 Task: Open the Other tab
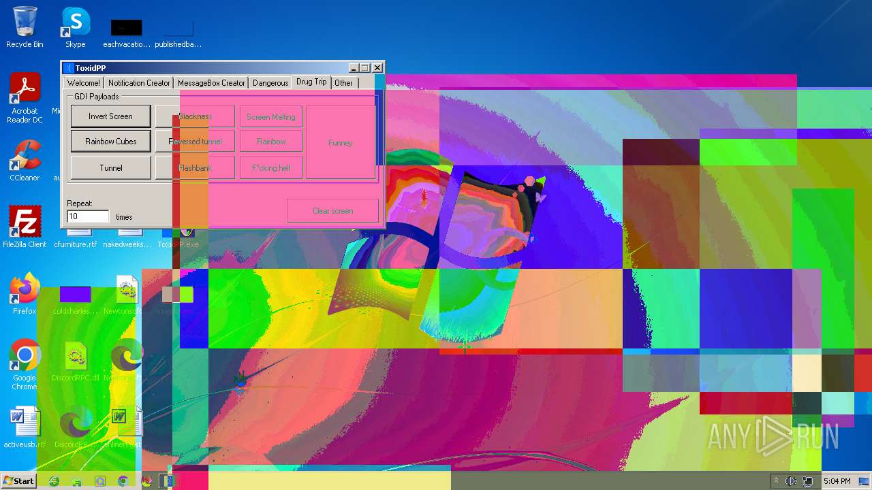(344, 83)
